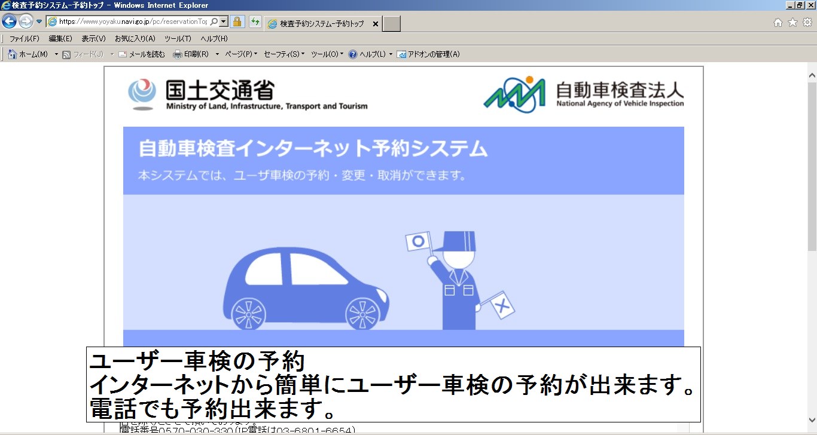This screenshot has height=435, width=817.
Task: Click the 印刷(R) printer button
Action: coord(191,54)
